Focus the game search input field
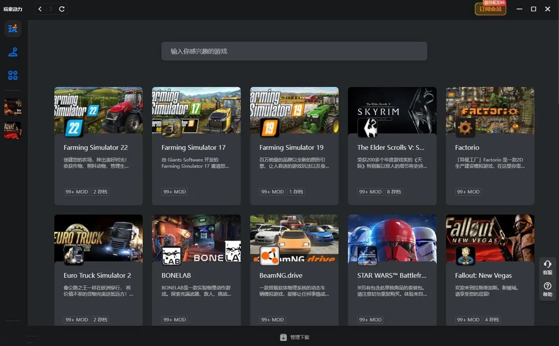The image size is (559, 346). point(294,51)
